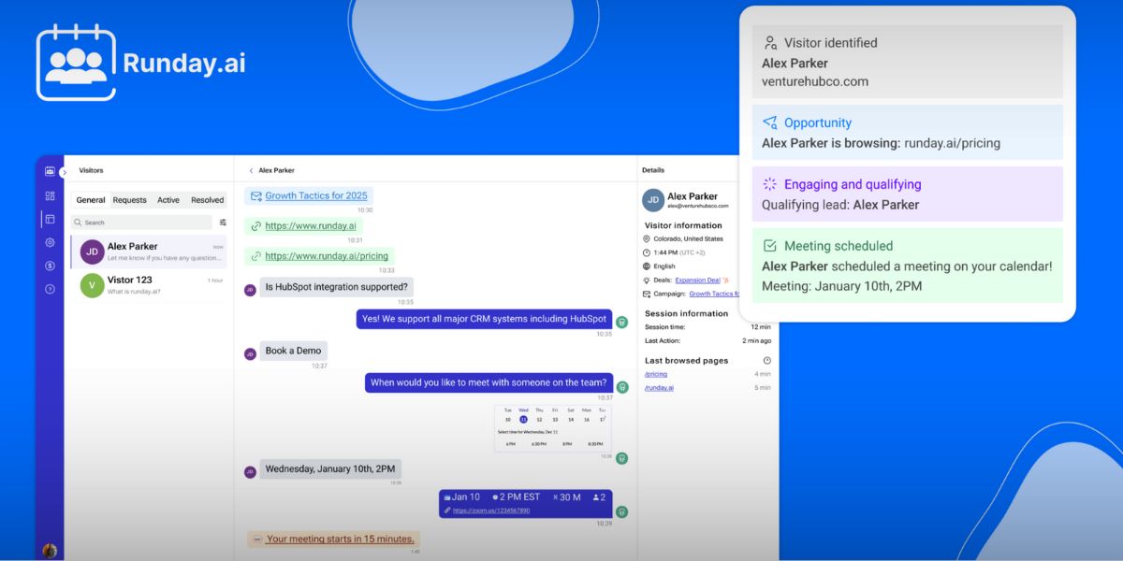
Task: Switch to the Requests tab
Action: pos(129,200)
